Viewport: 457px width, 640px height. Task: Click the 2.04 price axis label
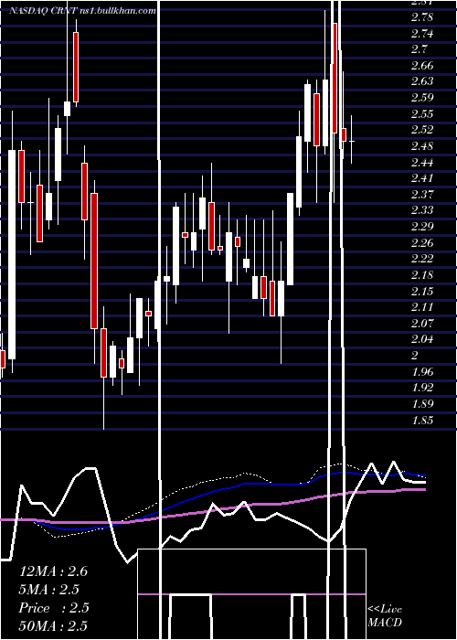coord(422,339)
